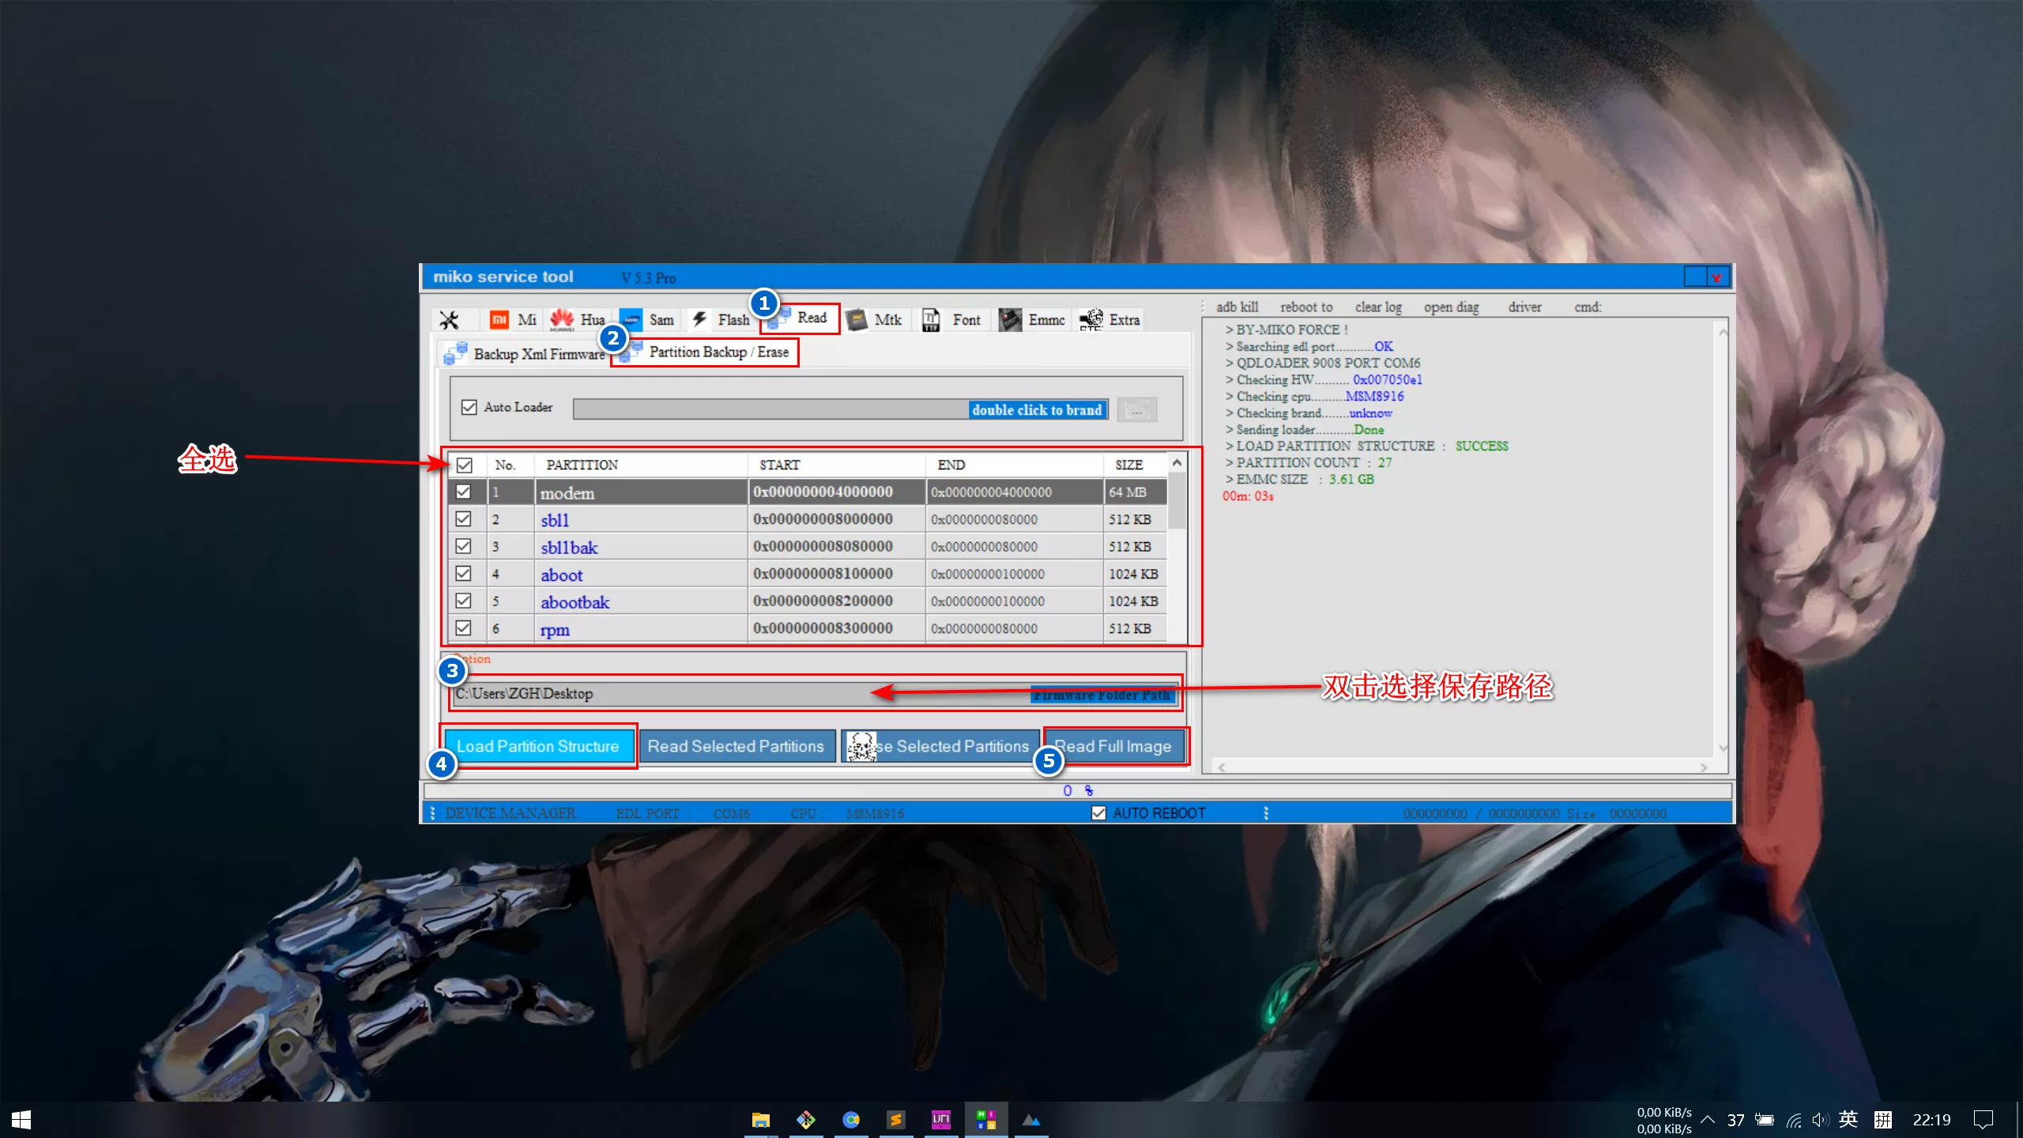Click open diag in log toolbar
Viewport: 2023px width, 1138px height.
pyautogui.click(x=1451, y=307)
